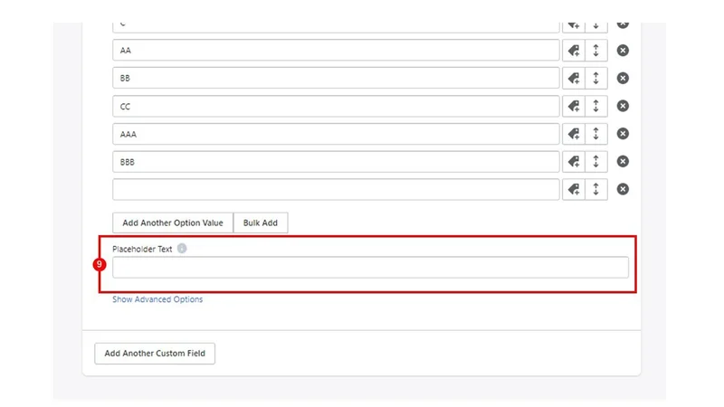The height and width of the screenshot is (407, 724).
Task: Select the CC option value field
Action: pyautogui.click(x=336, y=106)
